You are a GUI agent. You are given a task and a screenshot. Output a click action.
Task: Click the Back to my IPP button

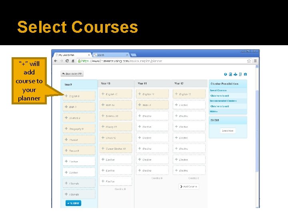72,74
